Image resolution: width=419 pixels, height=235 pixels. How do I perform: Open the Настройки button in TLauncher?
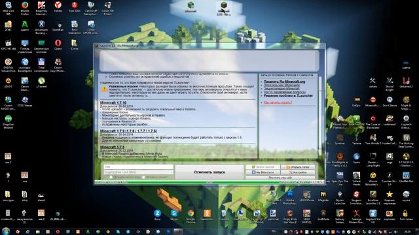click(x=298, y=172)
